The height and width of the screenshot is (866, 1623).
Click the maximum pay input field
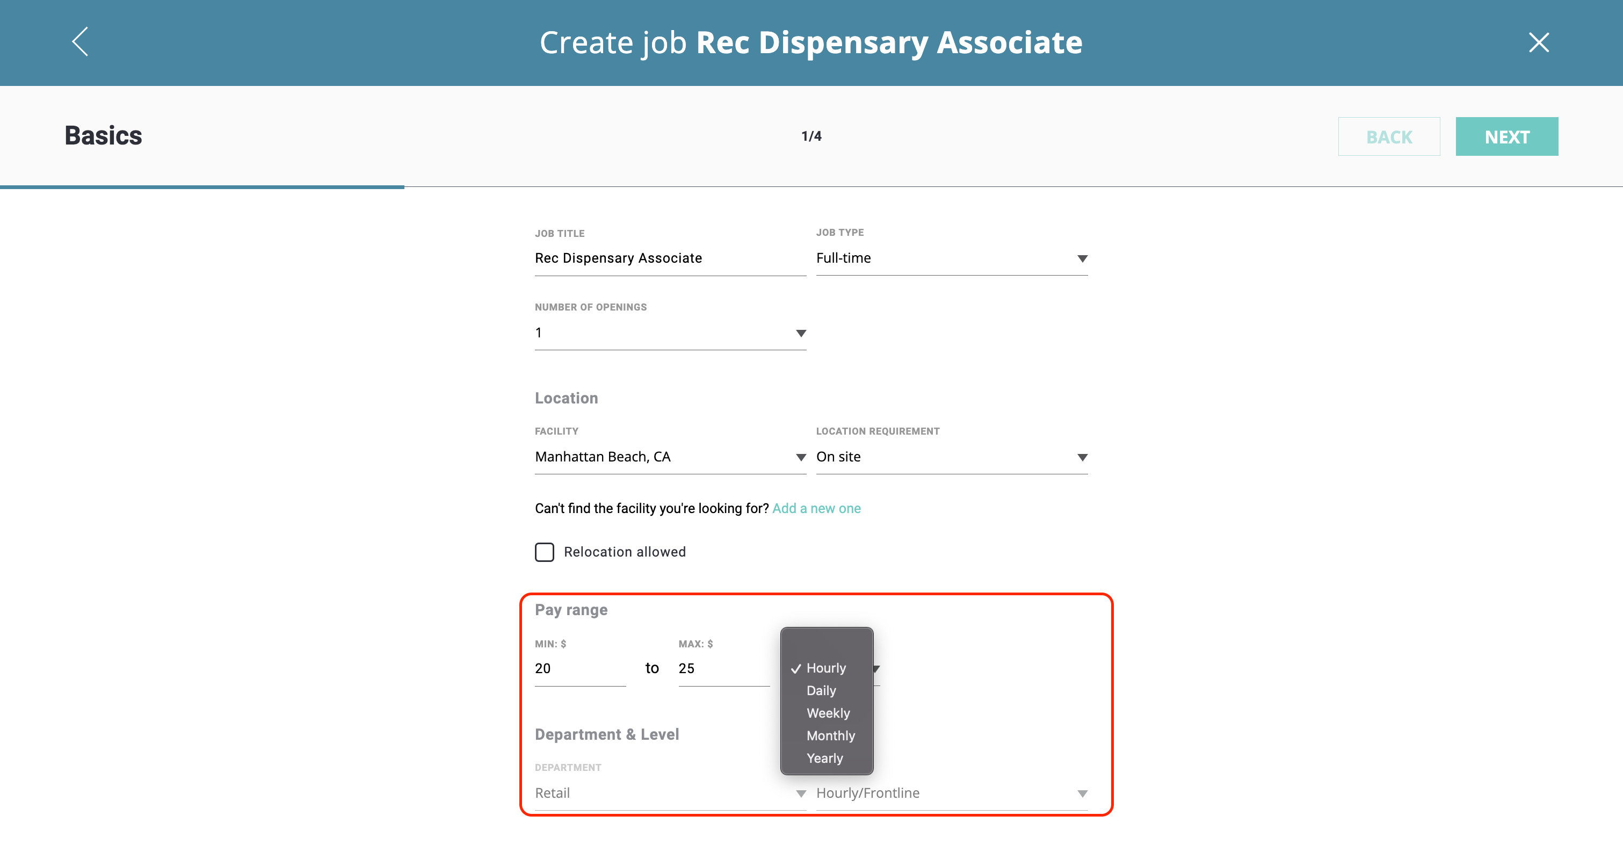point(723,668)
